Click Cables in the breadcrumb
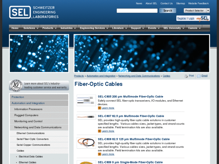Viewport: 219px width, 164px height. point(166,76)
